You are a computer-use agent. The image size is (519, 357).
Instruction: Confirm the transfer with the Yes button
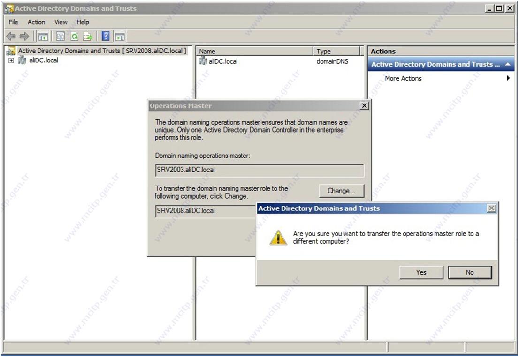coord(421,272)
